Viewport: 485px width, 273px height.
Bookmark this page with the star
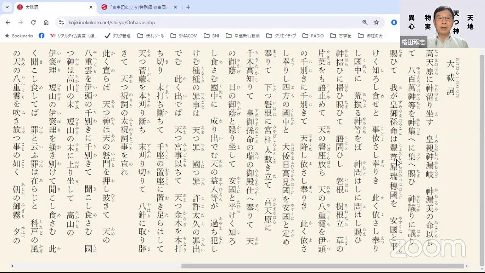(x=376, y=22)
